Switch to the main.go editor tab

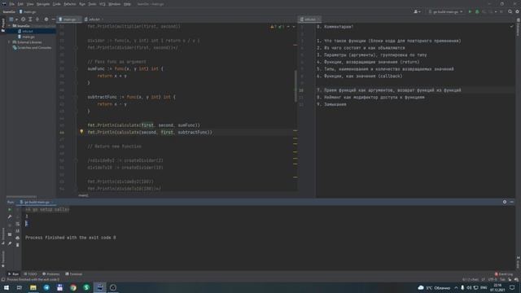[x=69, y=20]
